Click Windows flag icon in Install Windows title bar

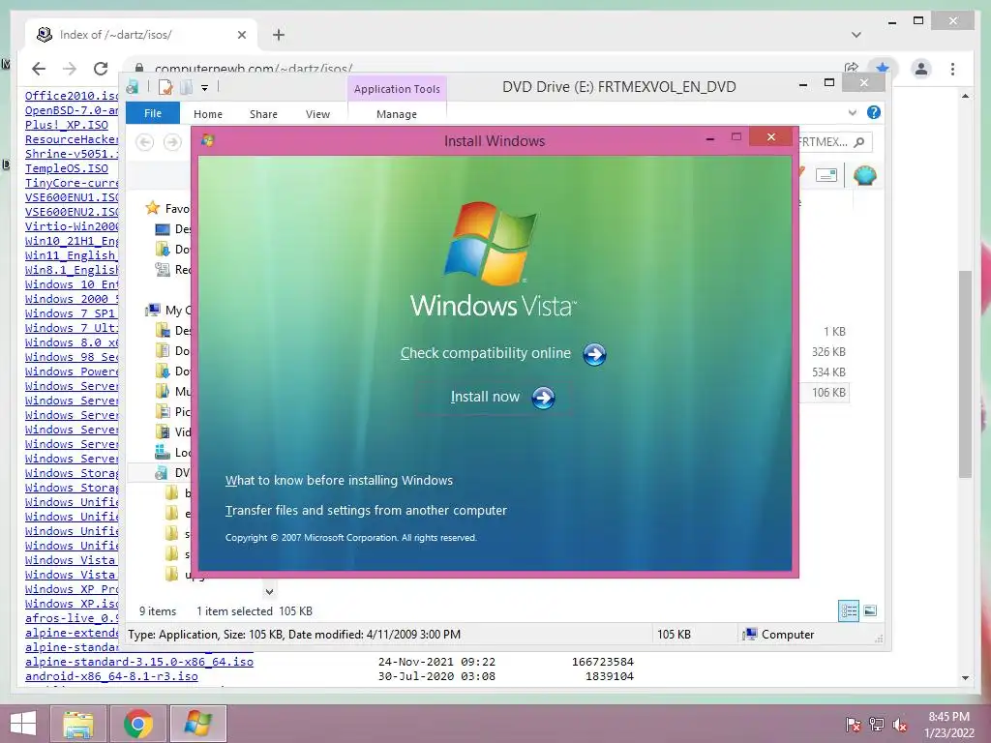click(x=207, y=139)
